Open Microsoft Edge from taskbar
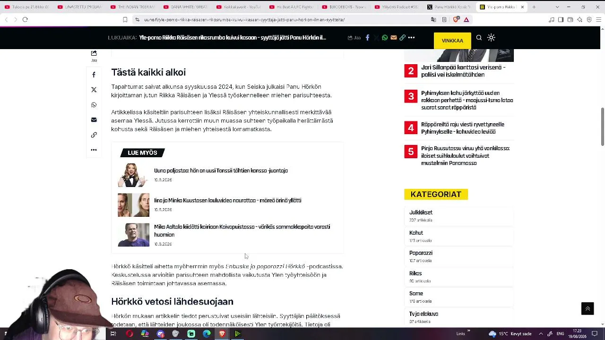 [207, 334]
